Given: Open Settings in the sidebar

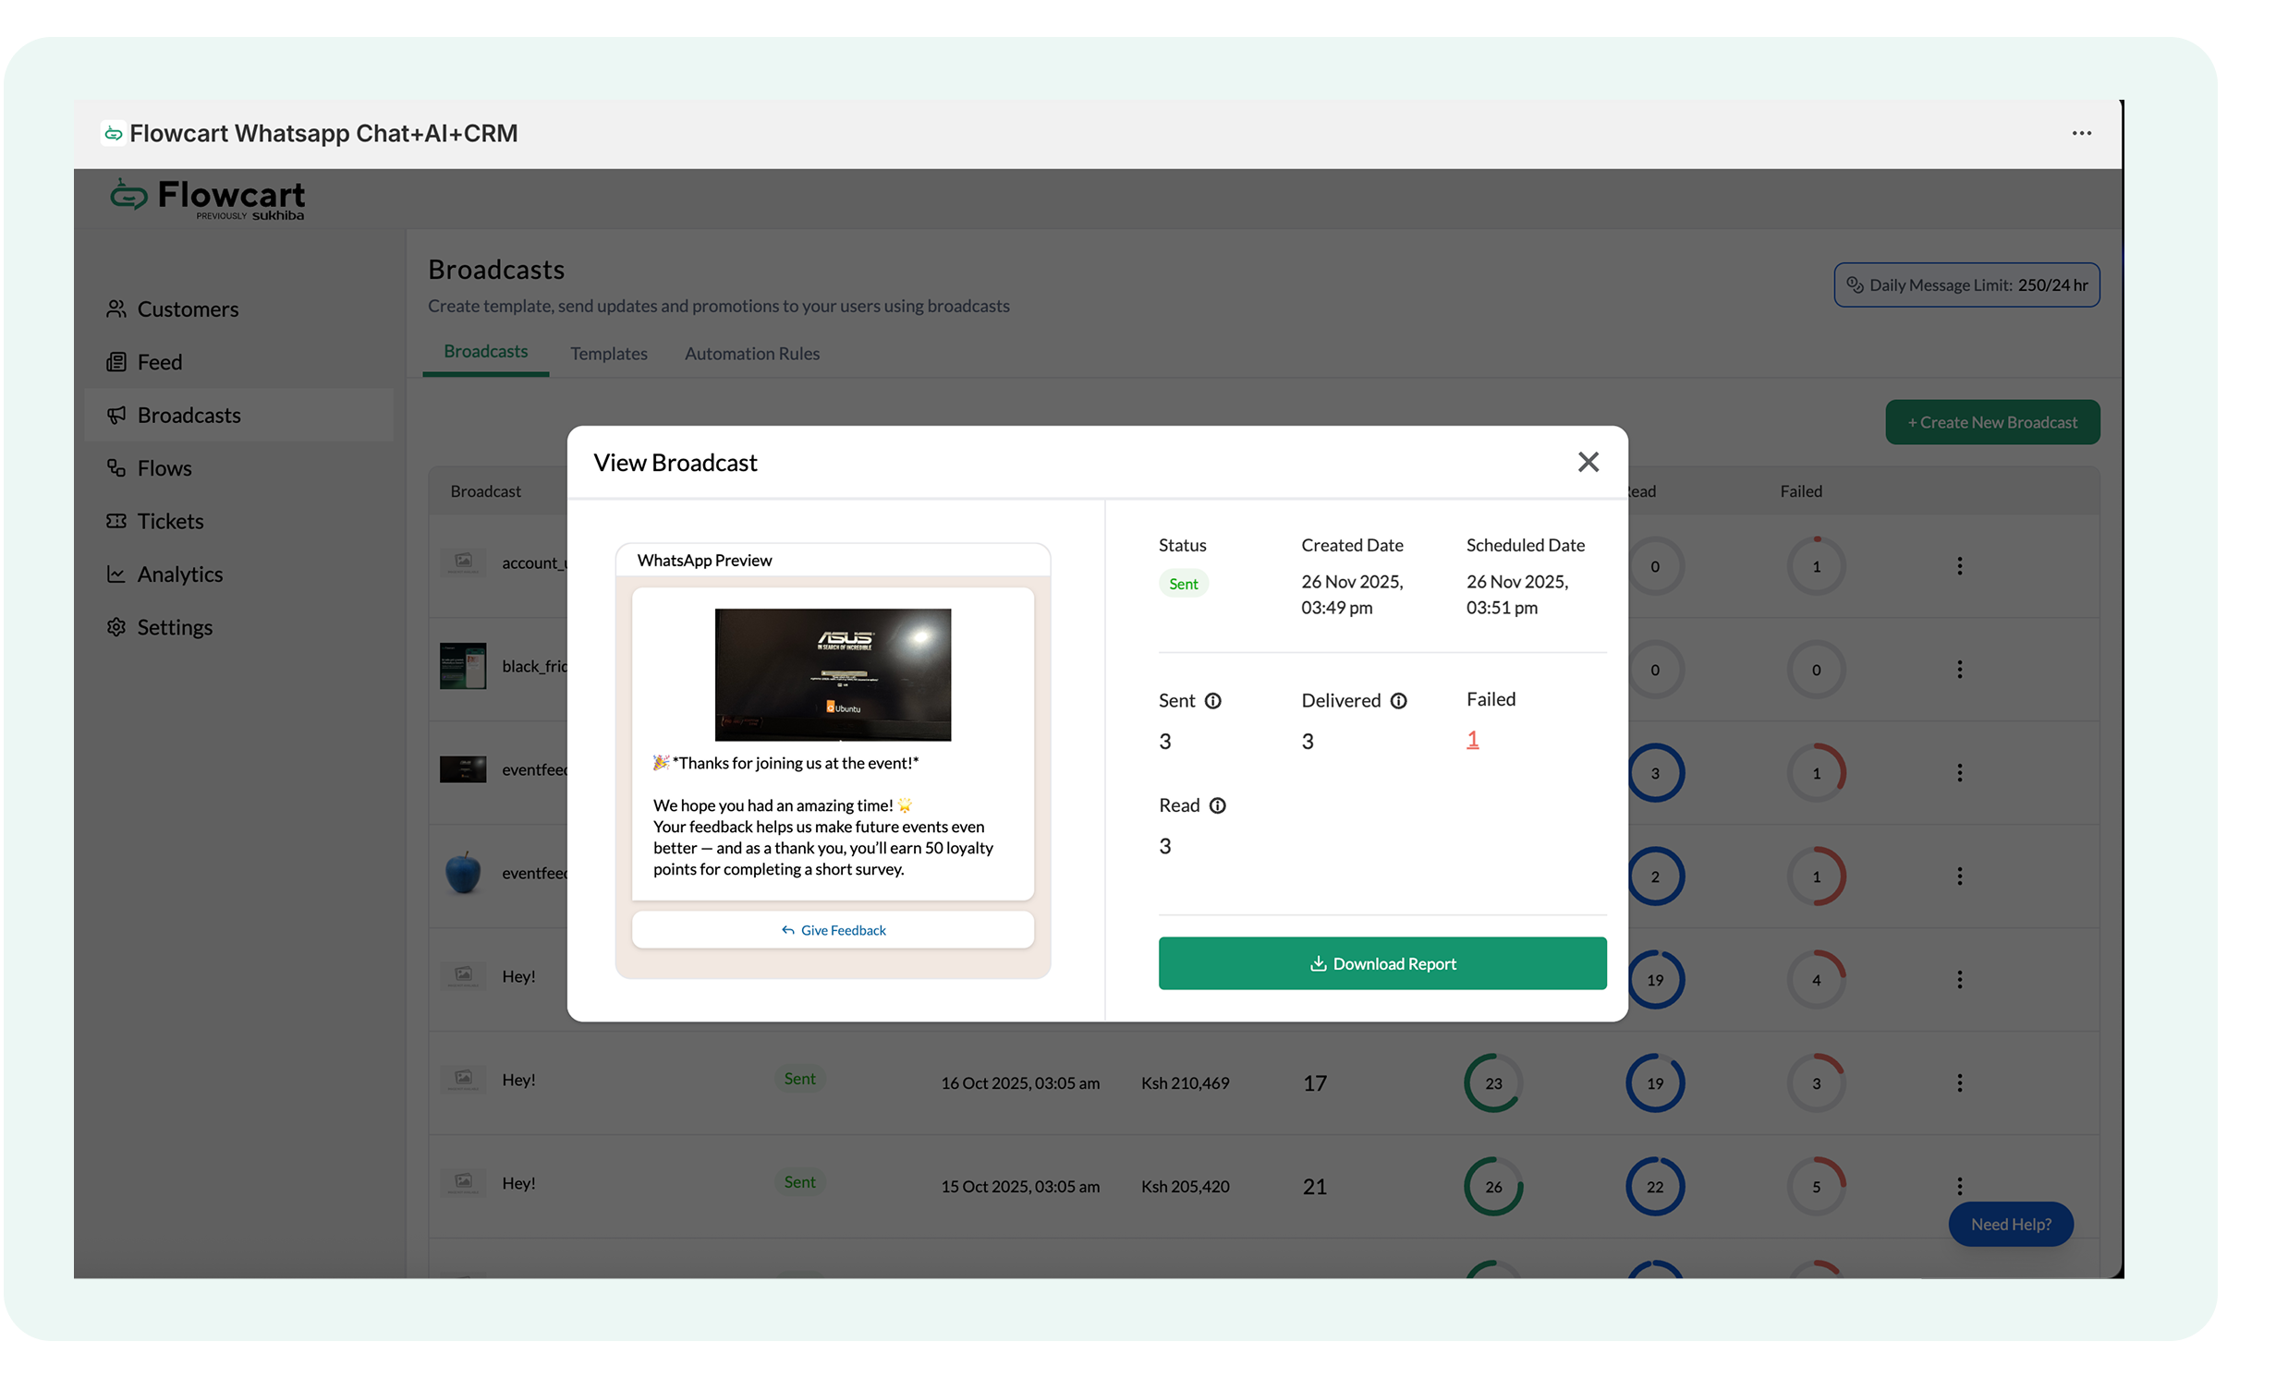Looking at the screenshot, I should tap(175, 627).
